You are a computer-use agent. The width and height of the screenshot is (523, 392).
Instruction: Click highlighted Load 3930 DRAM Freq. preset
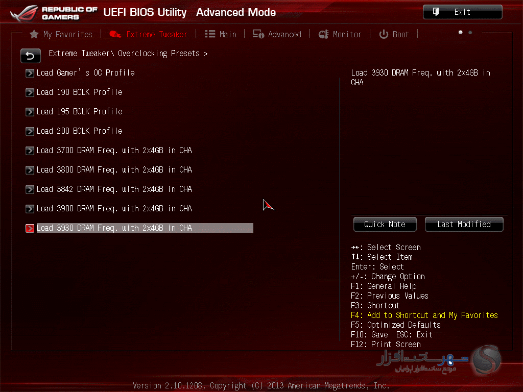(145, 228)
